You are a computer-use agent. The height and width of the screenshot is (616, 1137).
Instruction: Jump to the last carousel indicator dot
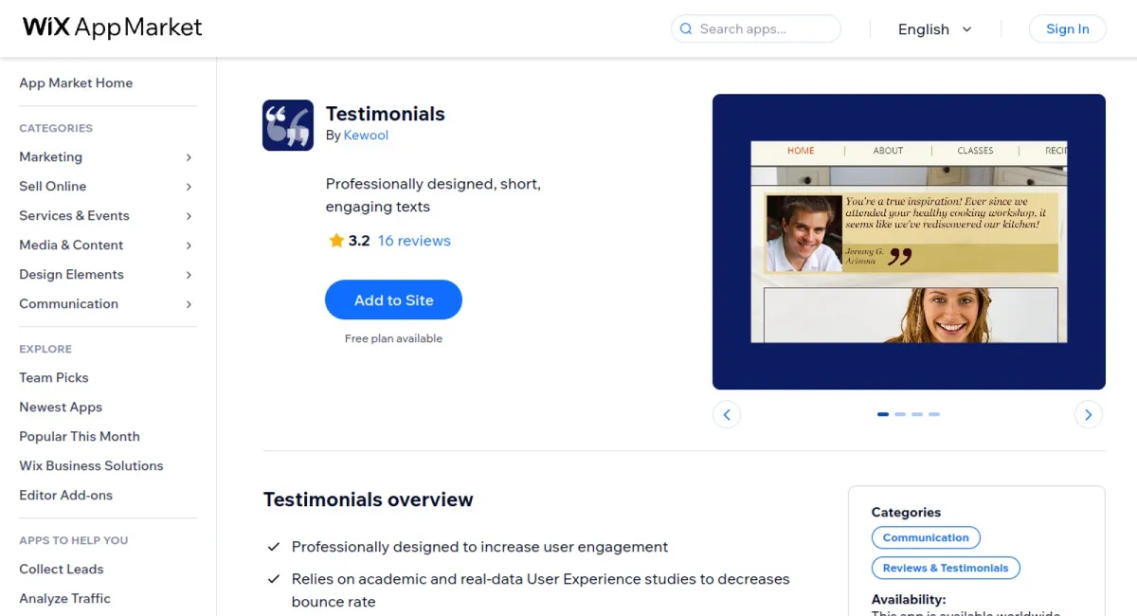(x=934, y=414)
